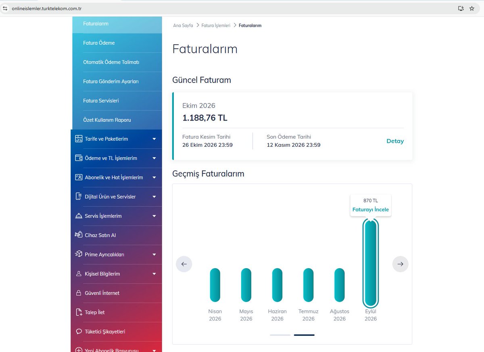Bookmark this page with the star icon
The width and height of the screenshot is (484, 352).
pos(472,8)
